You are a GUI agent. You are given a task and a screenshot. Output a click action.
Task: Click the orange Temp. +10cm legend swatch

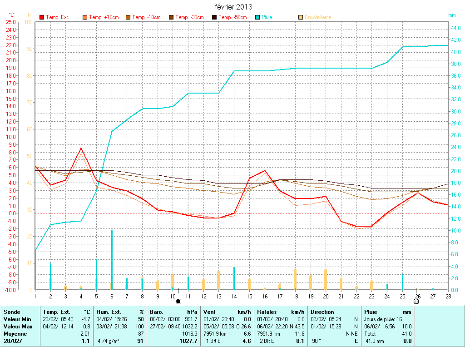click(85, 17)
